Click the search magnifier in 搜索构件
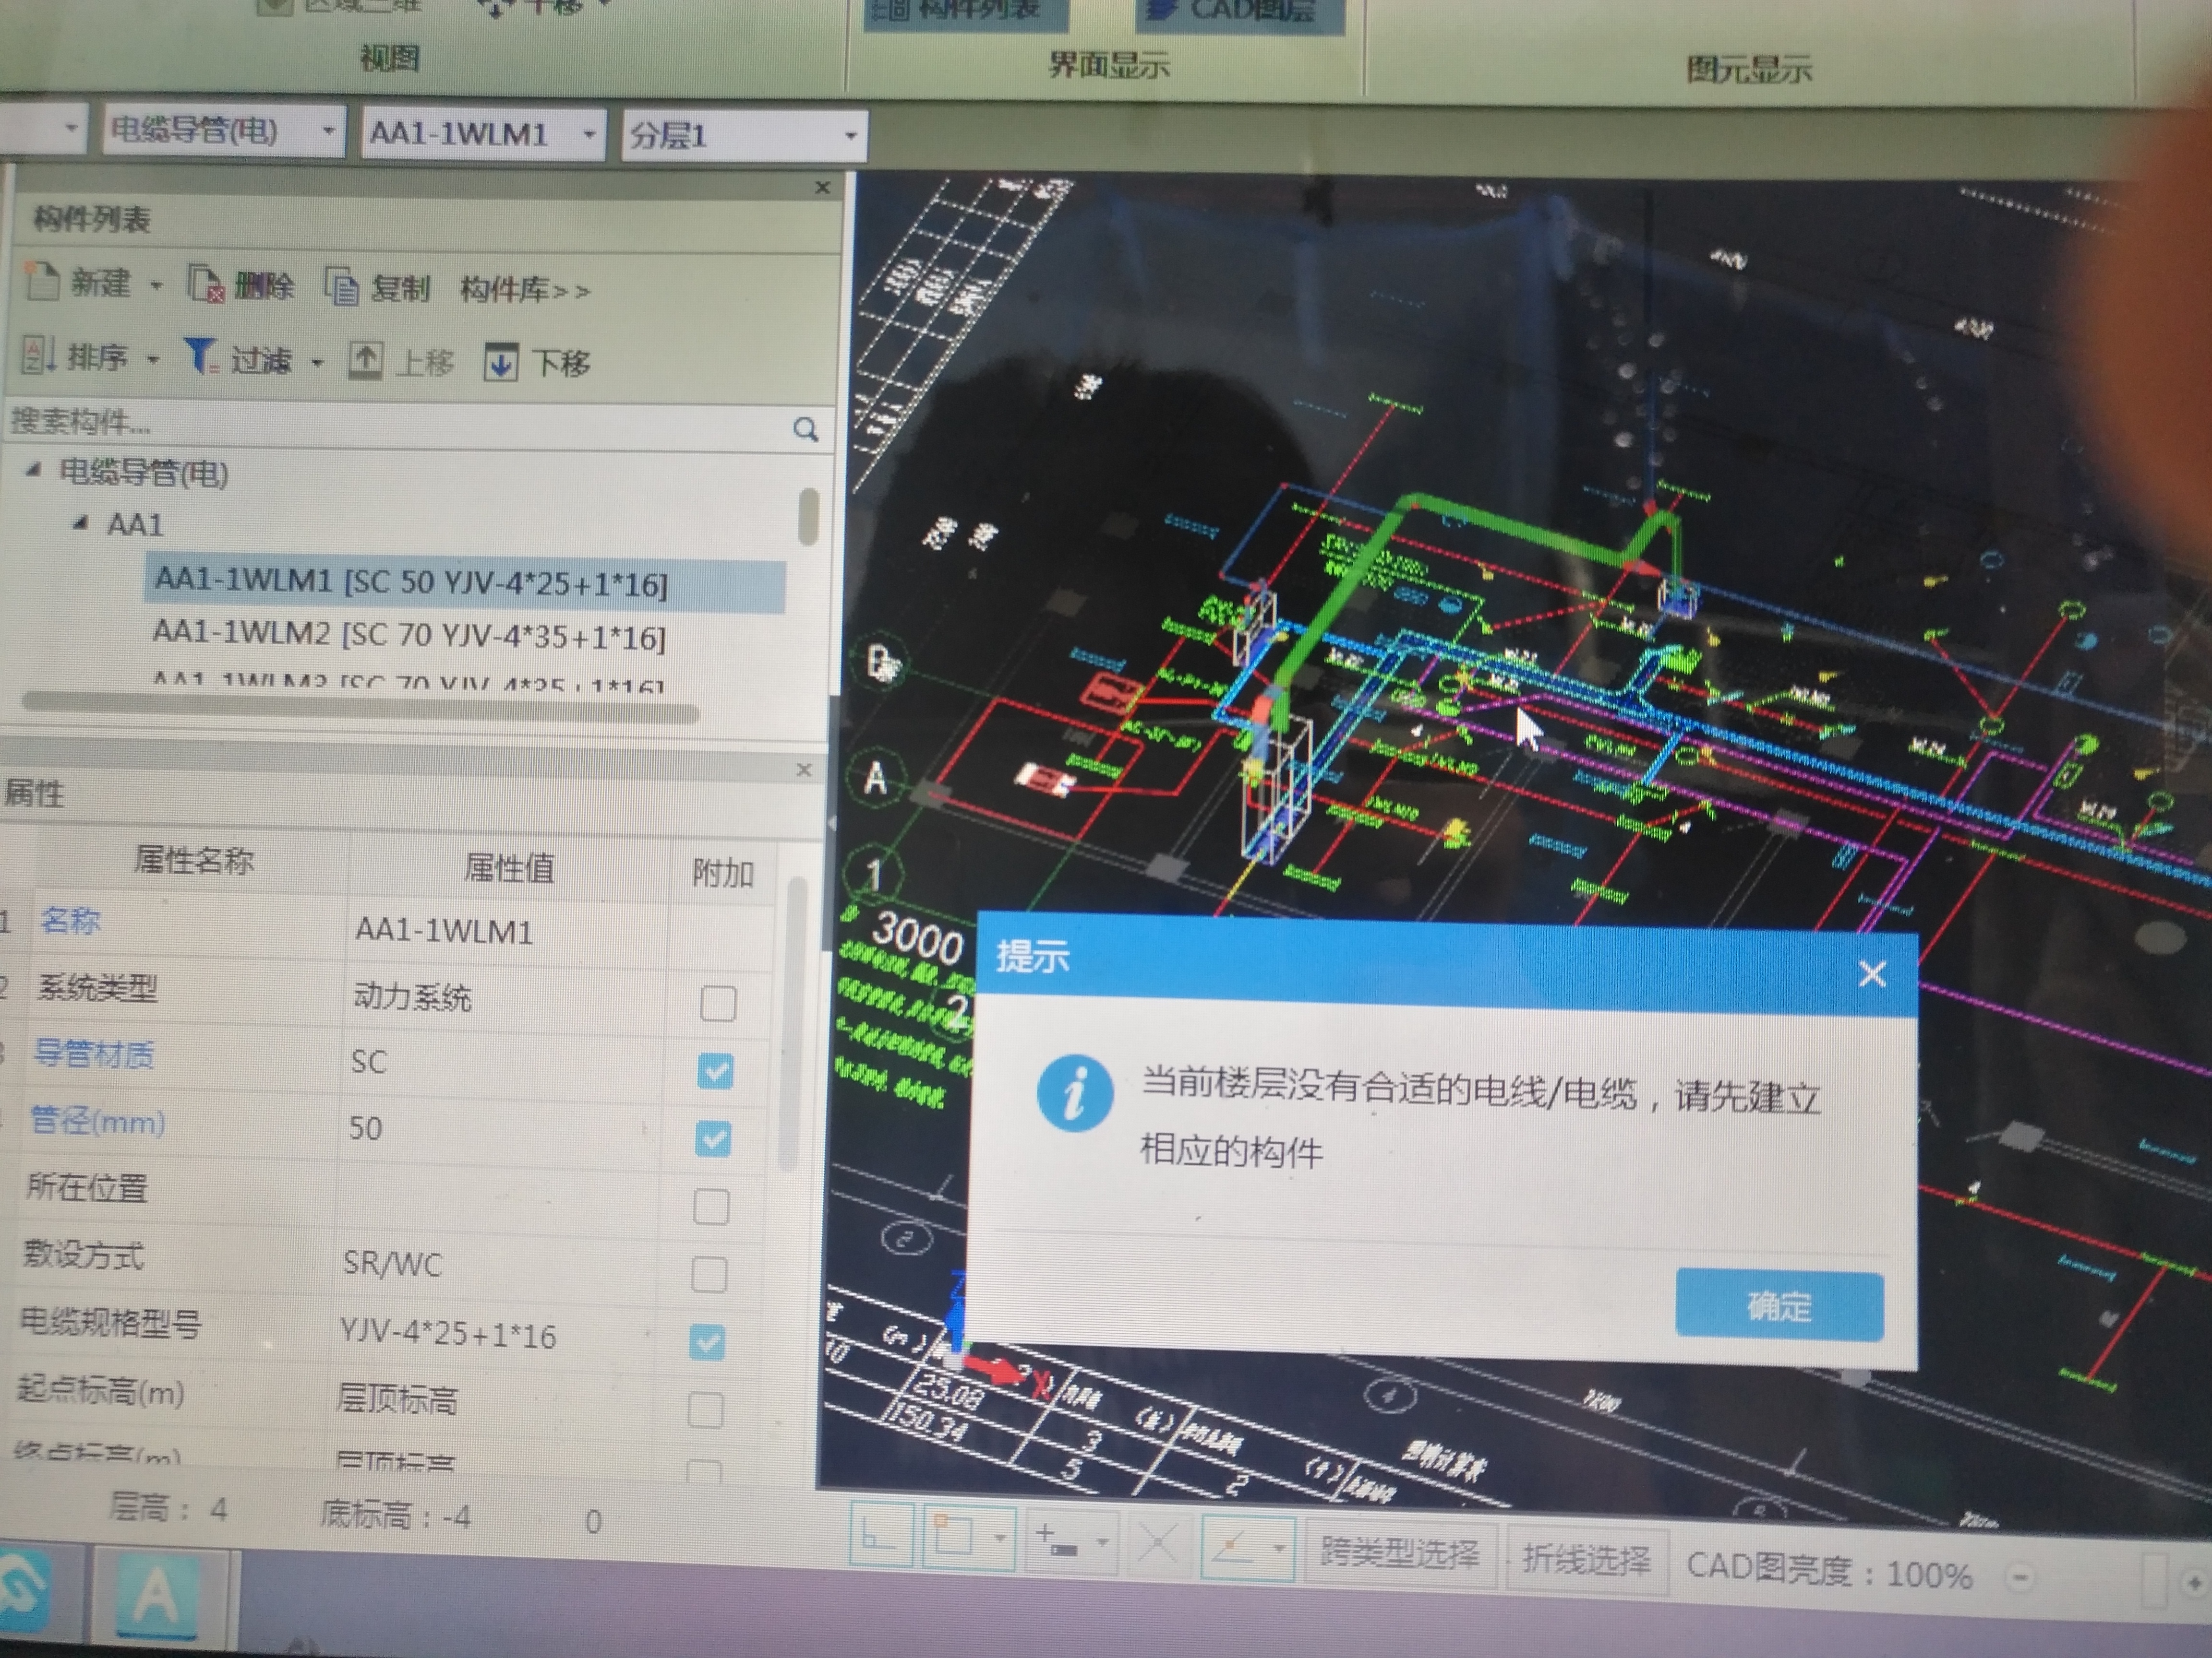Image resolution: width=2212 pixels, height=1658 pixels. (x=805, y=430)
